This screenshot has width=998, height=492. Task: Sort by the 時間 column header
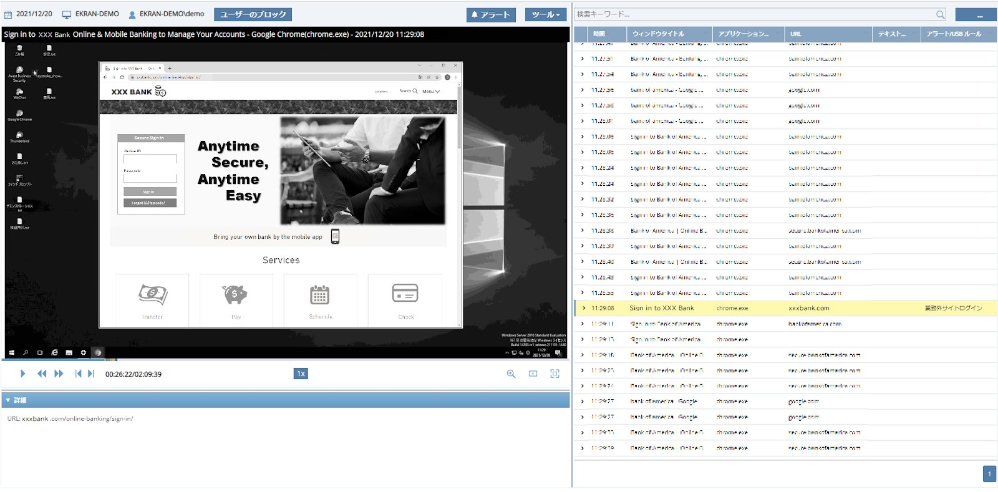tap(607, 34)
